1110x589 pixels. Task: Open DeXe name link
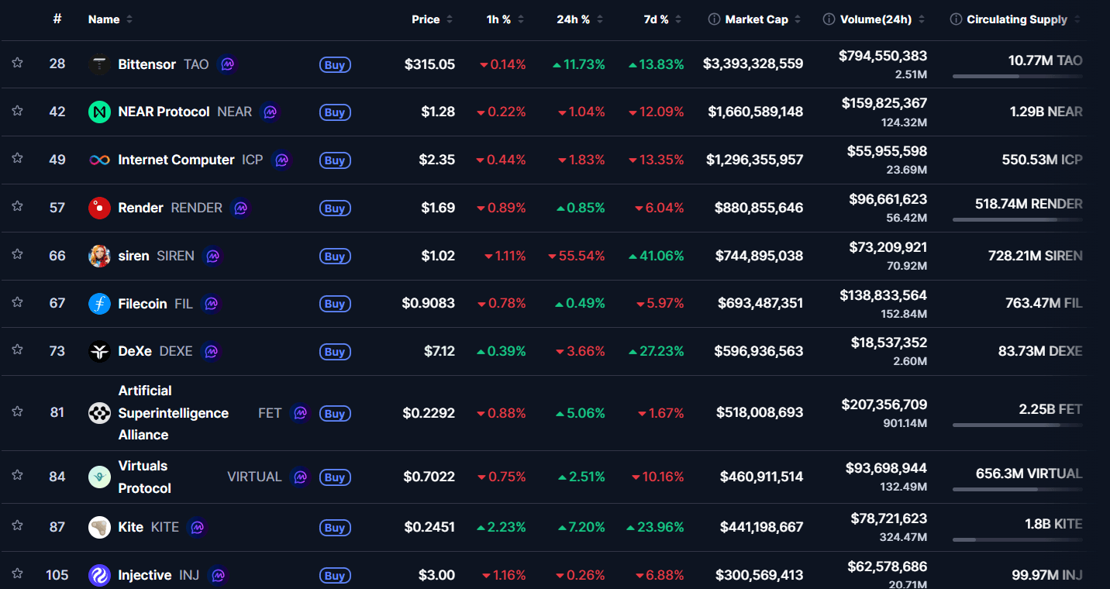(x=135, y=351)
